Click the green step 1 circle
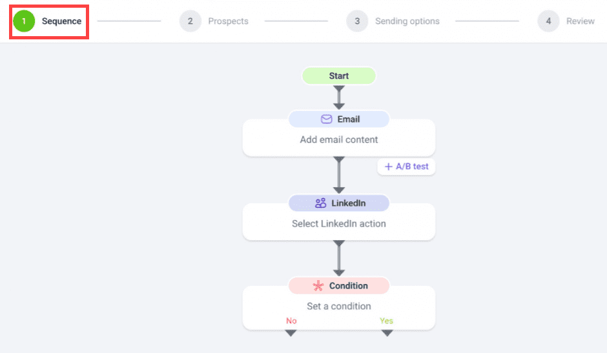Viewport: 607px width, 353px height. click(24, 21)
